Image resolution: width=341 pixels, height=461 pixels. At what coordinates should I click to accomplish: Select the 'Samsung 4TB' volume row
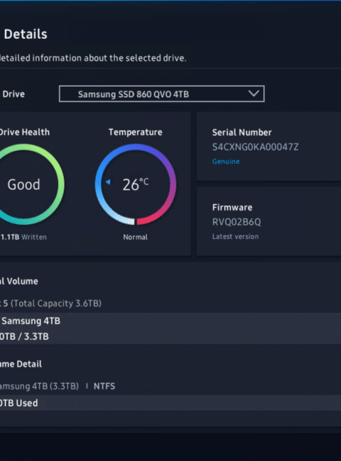click(x=170, y=328)
